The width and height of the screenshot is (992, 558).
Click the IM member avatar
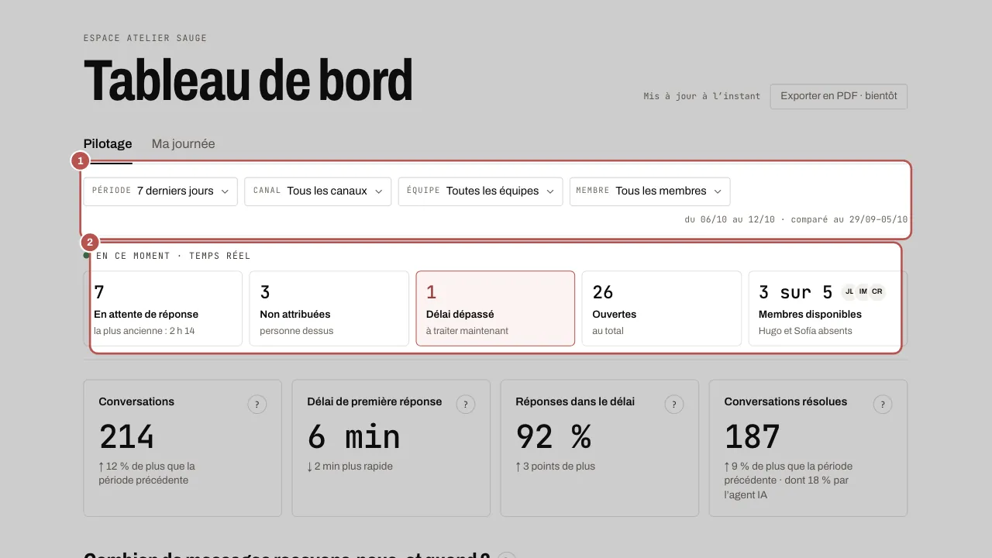pos(863,292)
